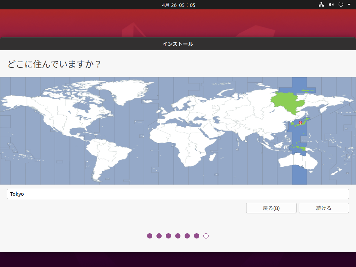Open the network status icon in top bar
Viewport: 356px width, 267px height.
click(321, 5)
